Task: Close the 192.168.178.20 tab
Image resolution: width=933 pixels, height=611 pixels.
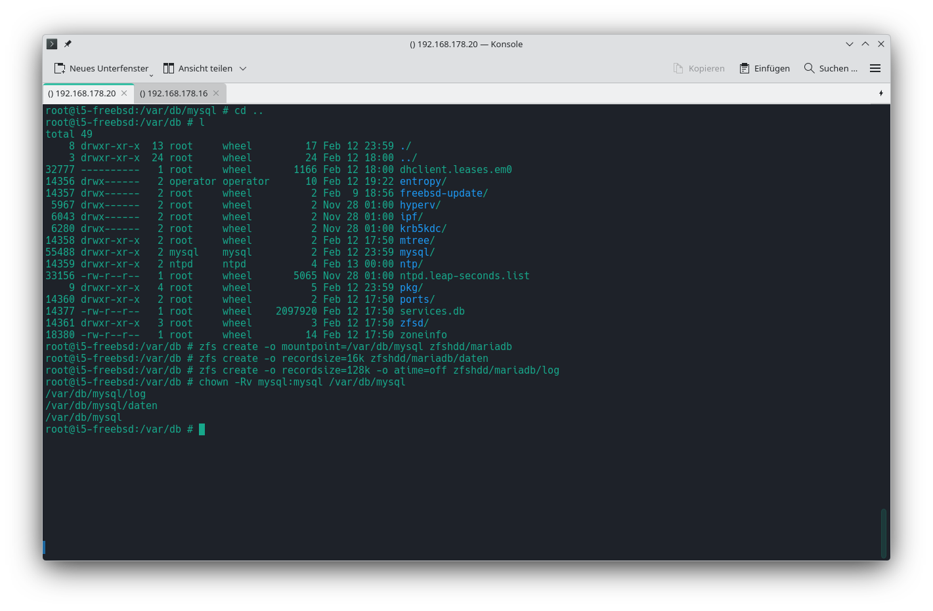Action: (x=124, y=93)
